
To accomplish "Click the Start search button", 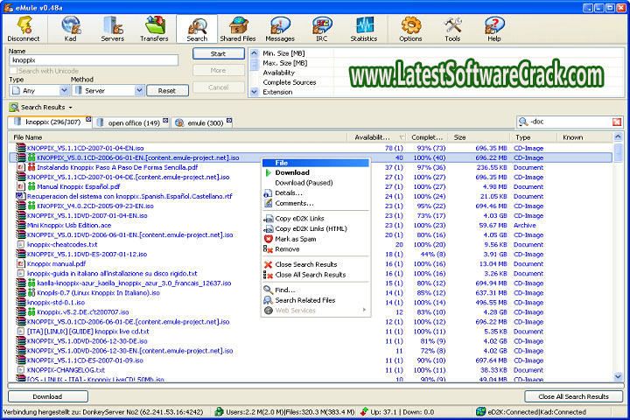I will [x=218, y=54].
